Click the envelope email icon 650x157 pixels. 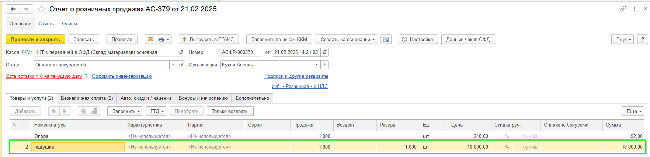(150, 40)
